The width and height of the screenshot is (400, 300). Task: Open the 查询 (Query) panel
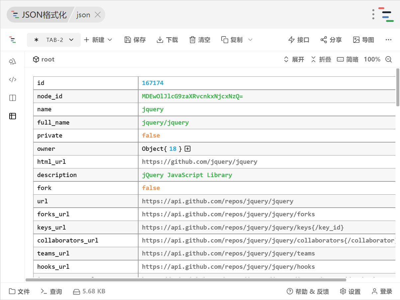(x=51, y=291)
